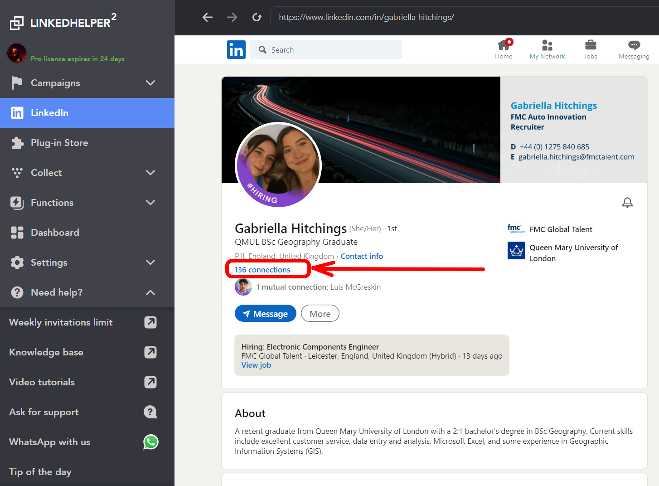Click inside the LinkedIn search field
659x486 pixels.
pyautogui.click(x=325, y=49)
